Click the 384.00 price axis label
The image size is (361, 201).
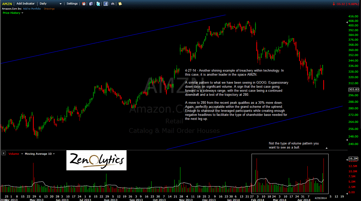pyautogui.click(x=354, y=35)
